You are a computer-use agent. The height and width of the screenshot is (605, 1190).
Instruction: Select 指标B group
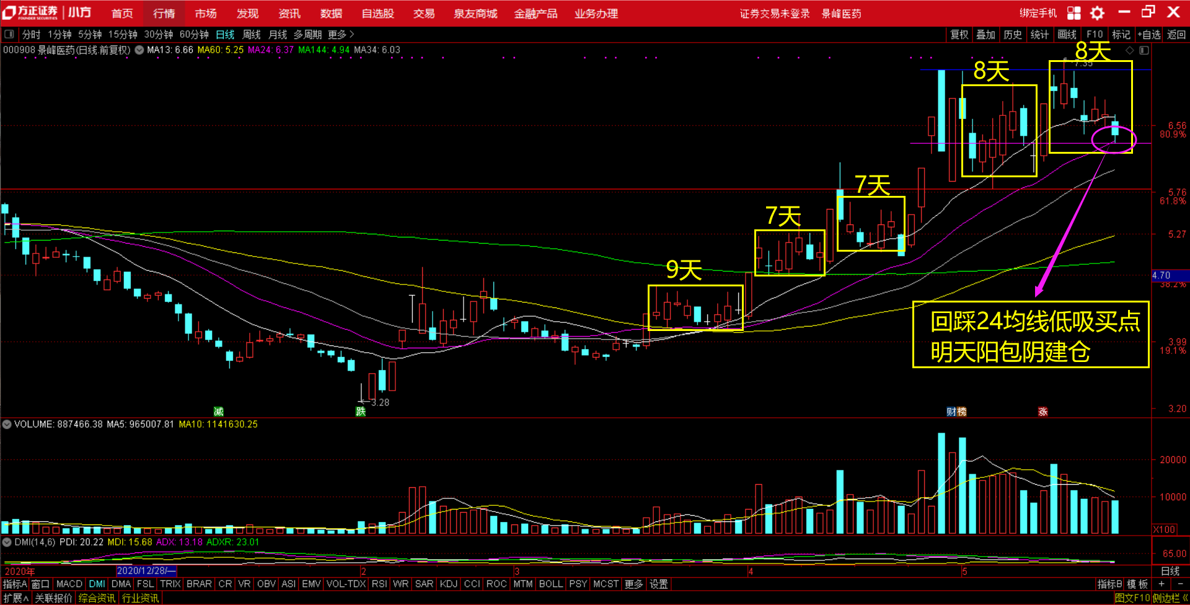[1109, 584]
